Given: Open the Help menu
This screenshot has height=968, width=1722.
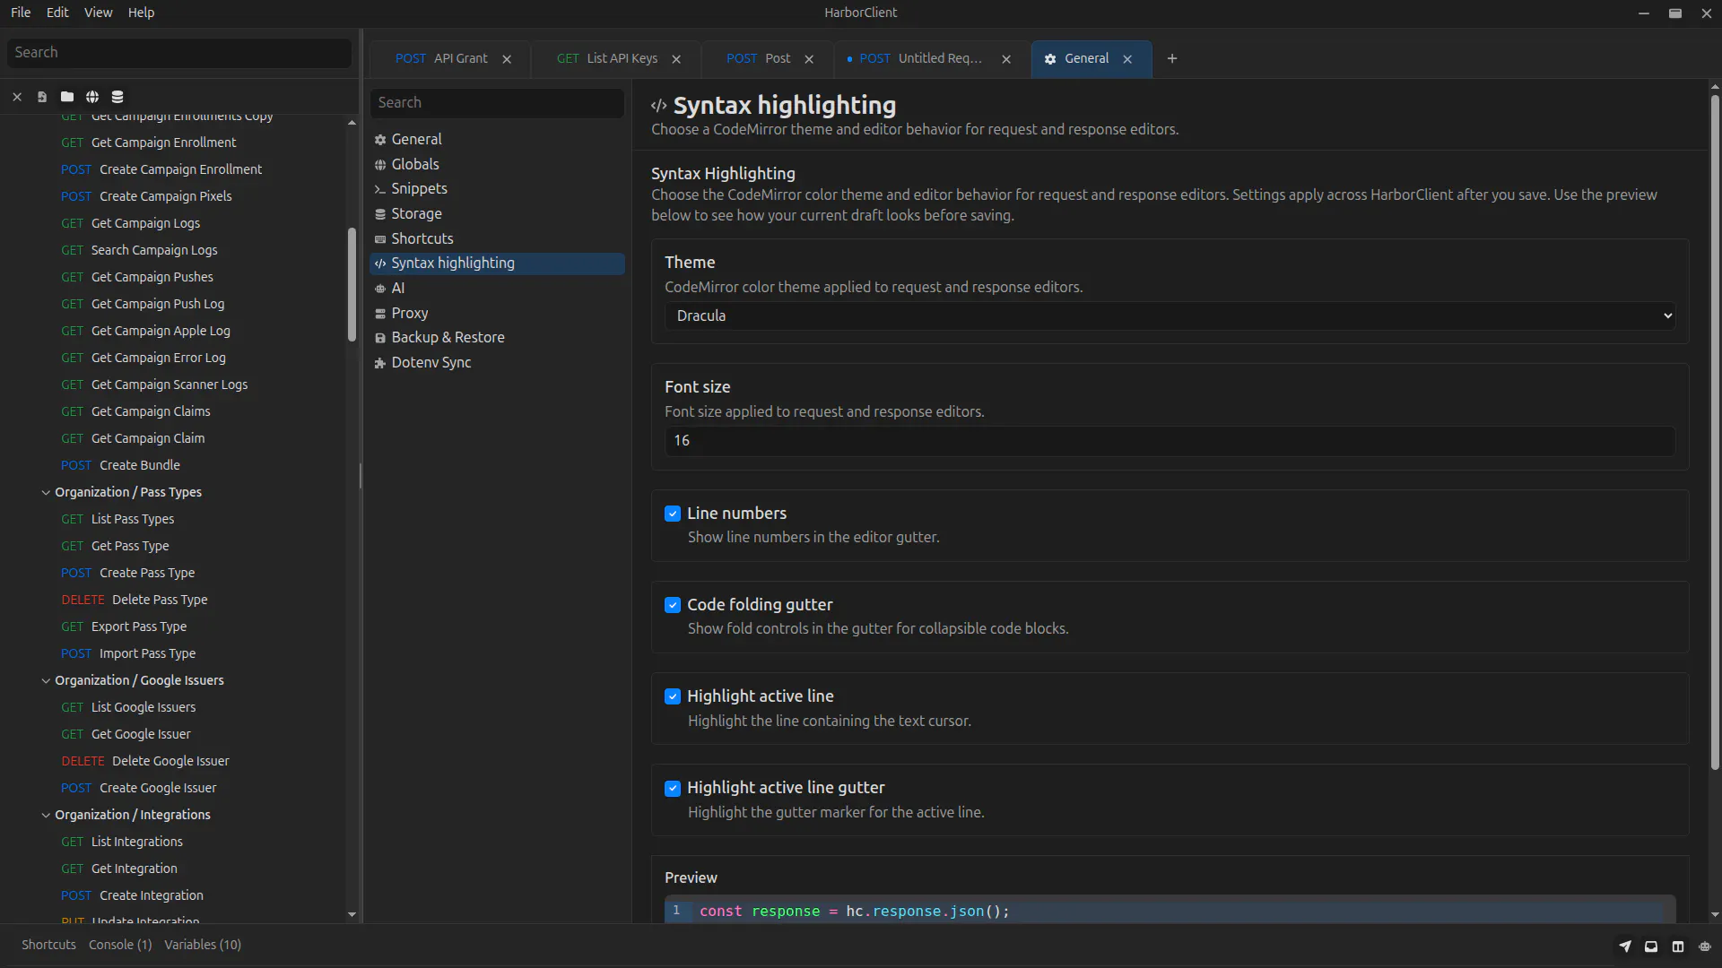Looking at the screenshot, I should [141, 13].
